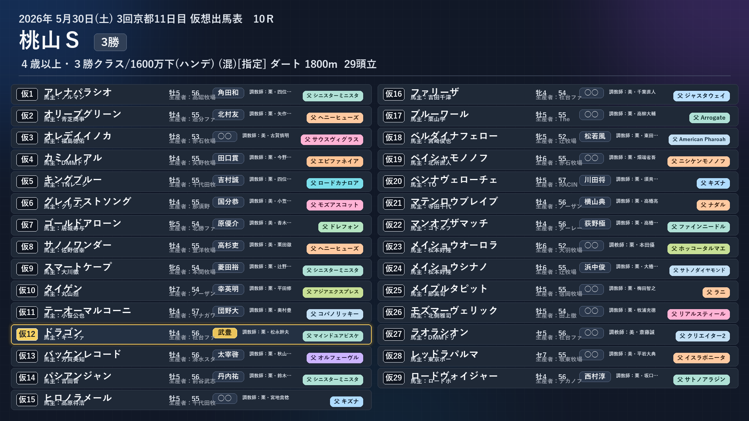Click the race title 桃山Ｓ

click(x=49, y=41)
